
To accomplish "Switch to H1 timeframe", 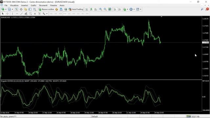I will (69, 14).
